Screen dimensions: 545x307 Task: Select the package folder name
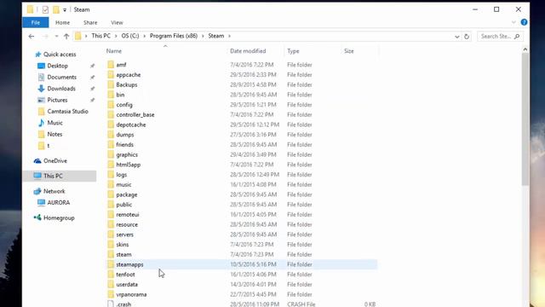[127, 194]
